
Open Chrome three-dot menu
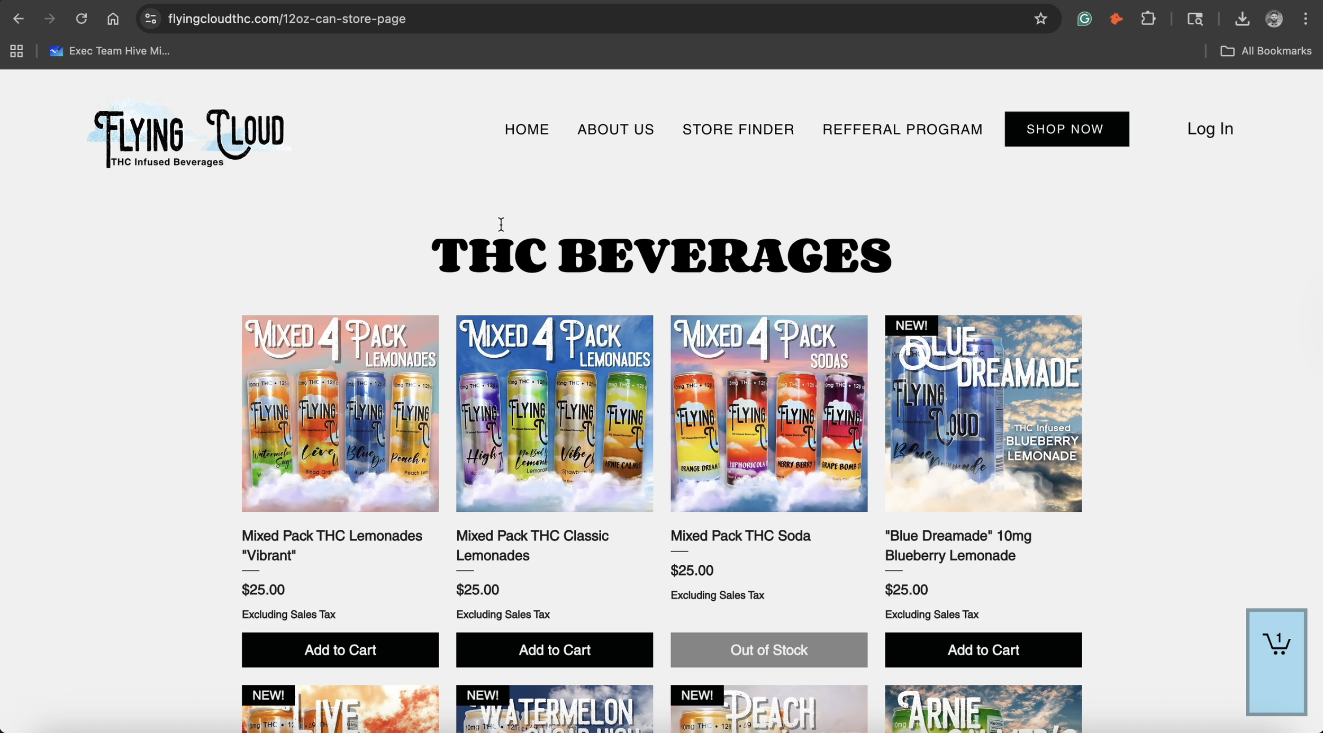pyautogui.click(x=1306, y=19)
